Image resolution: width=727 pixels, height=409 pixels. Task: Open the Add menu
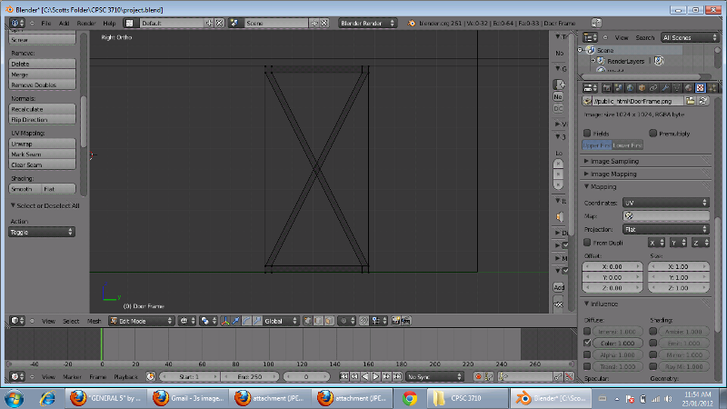(64, 23)
